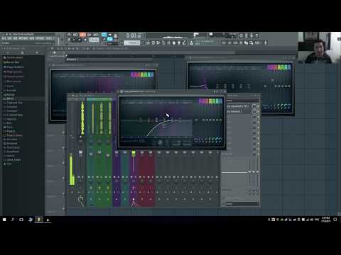This screenshot has width=341, height=255.
Task: Click the FL Studio taskbar icon
Action: pyautogui.click(x=38, y=220)
